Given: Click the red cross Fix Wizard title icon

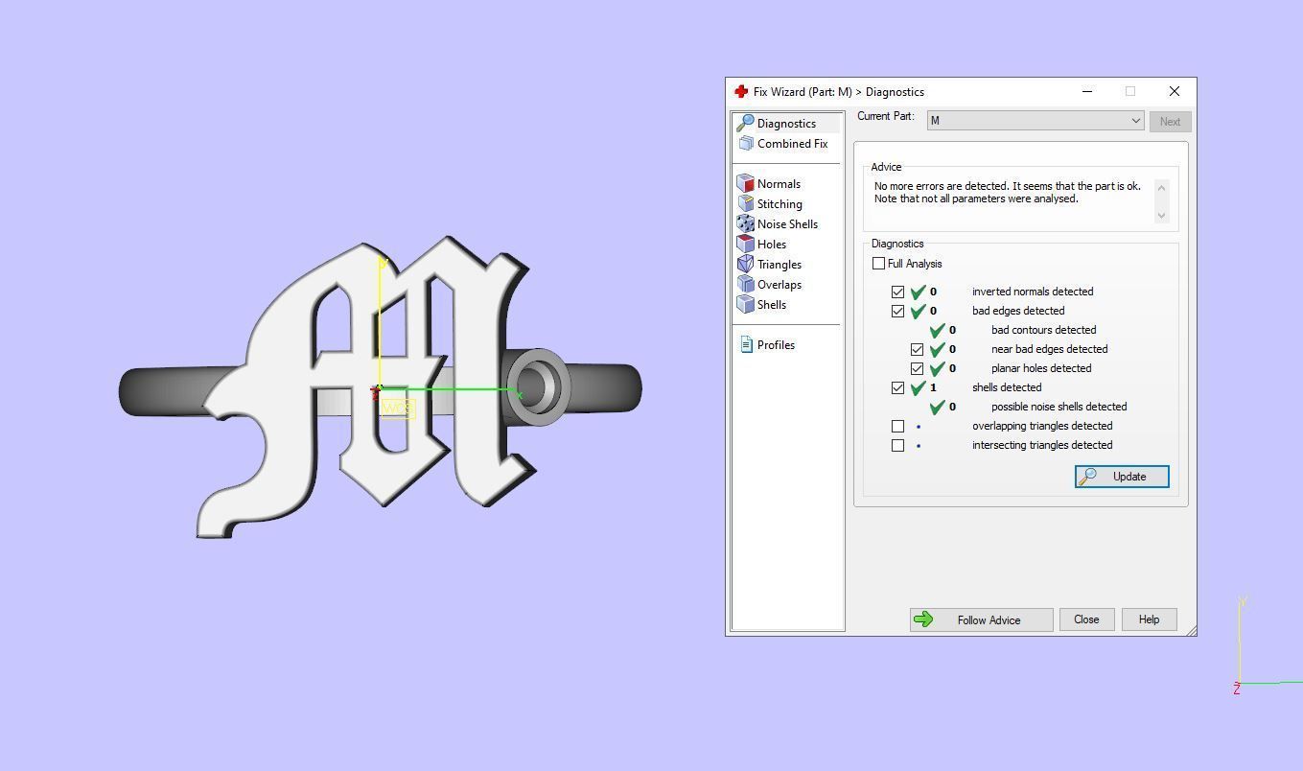Looking at the screenshot, I should point(740,91).
